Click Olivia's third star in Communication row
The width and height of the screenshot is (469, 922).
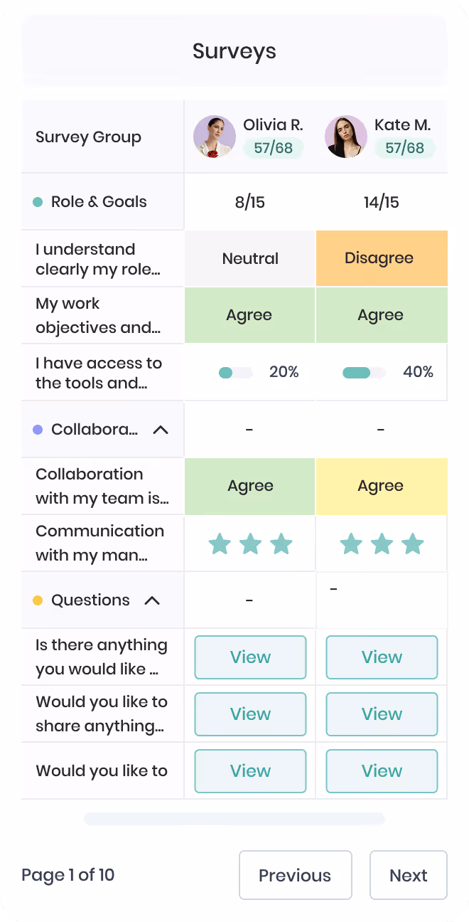pyautogui.click(x=281, y=544)
